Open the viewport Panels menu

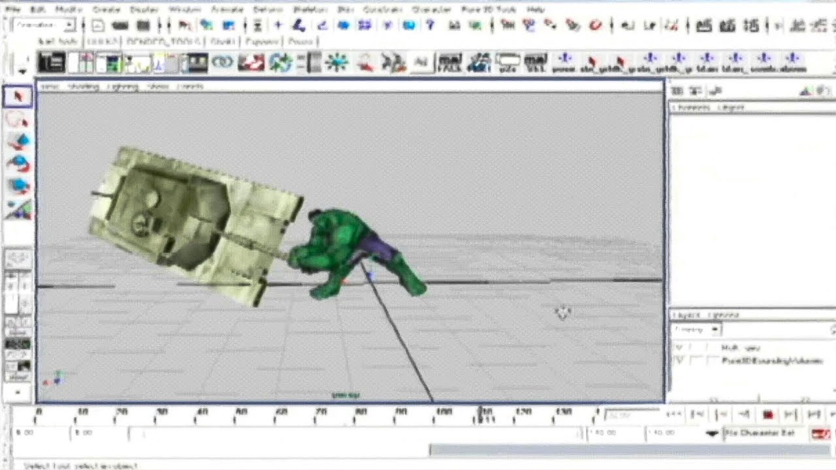click(x=190, y=86)
